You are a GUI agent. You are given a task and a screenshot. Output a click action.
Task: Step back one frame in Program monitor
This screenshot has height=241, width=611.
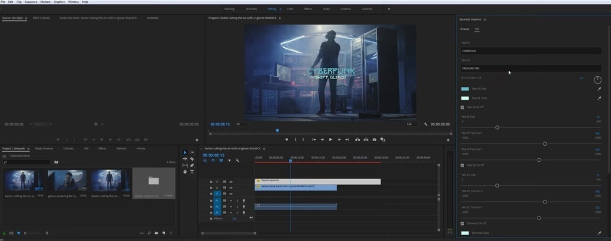coord(322,140)
